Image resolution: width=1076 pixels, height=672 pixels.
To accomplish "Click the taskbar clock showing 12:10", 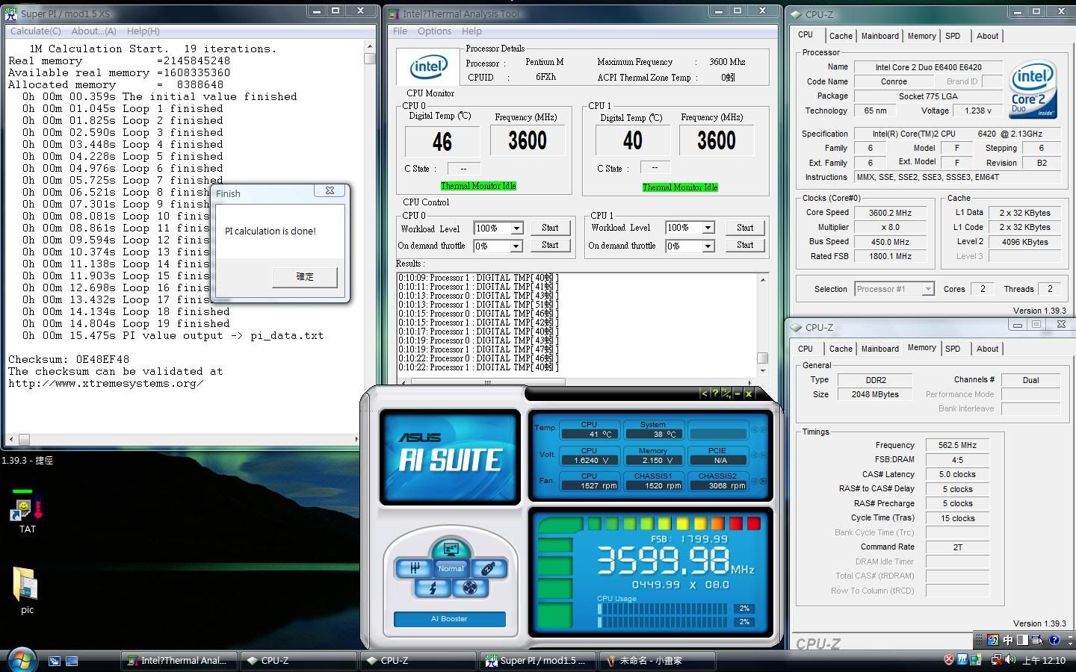I will pyautogui.click(x=1044, y=661).
